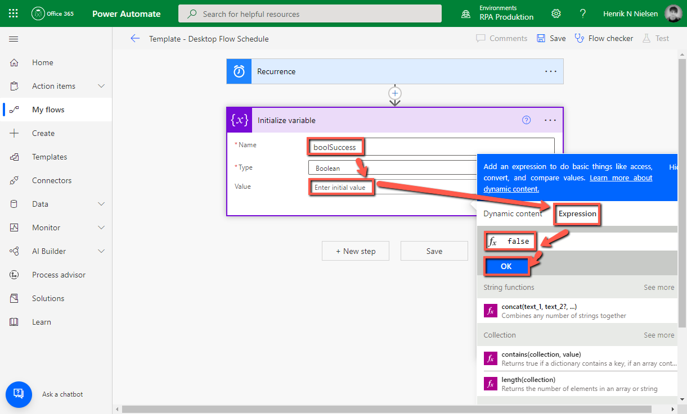687x414 pixels.
Task: Click the Process advisor icon
Action: 15,275
